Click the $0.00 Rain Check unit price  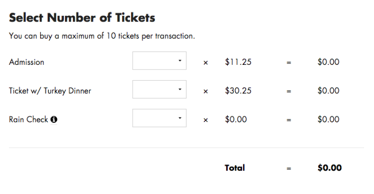(236, 119)
